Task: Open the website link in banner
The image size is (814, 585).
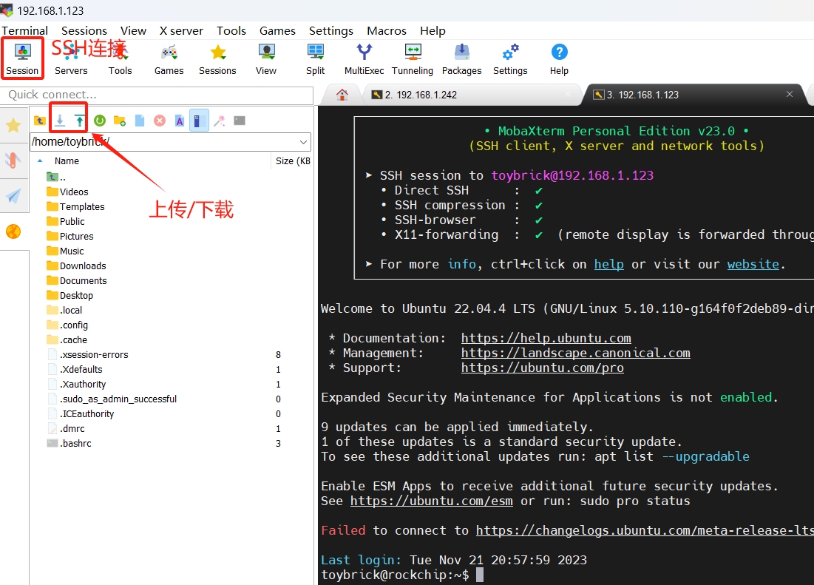Action: coord(753,264)
